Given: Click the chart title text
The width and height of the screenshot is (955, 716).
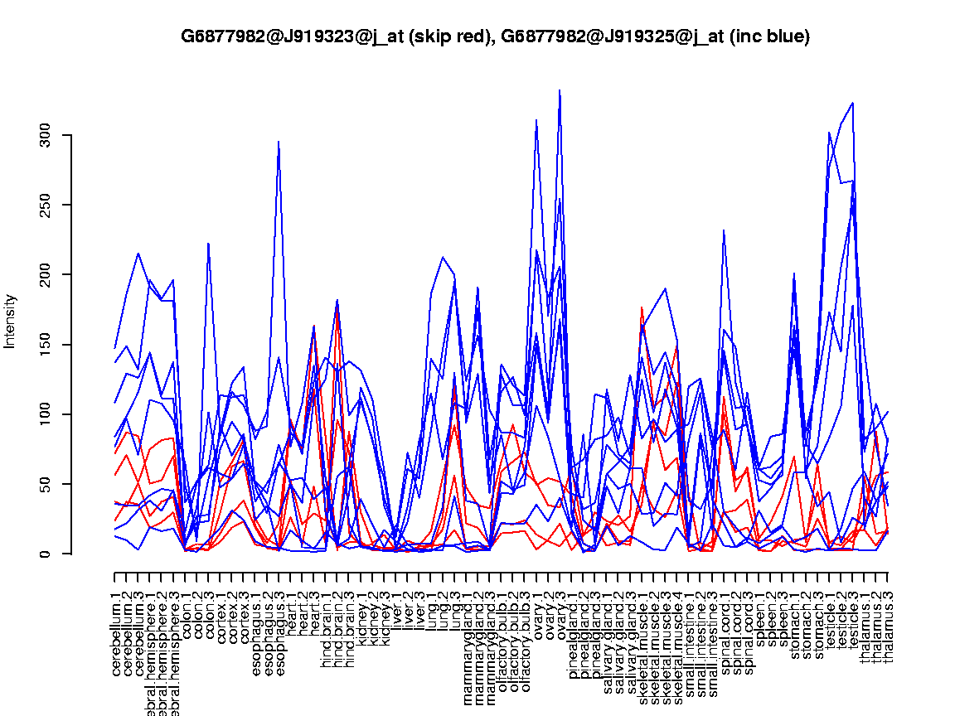Looking at the screenshot, I should pos(495,36).
